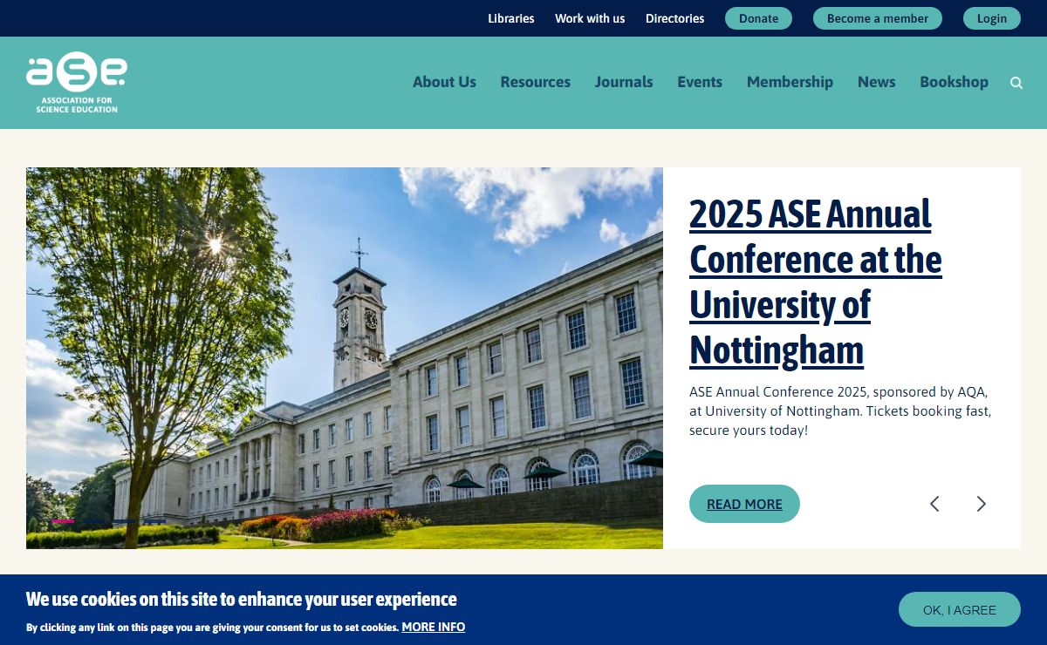Open the Journals menu

tap(624, 82)
